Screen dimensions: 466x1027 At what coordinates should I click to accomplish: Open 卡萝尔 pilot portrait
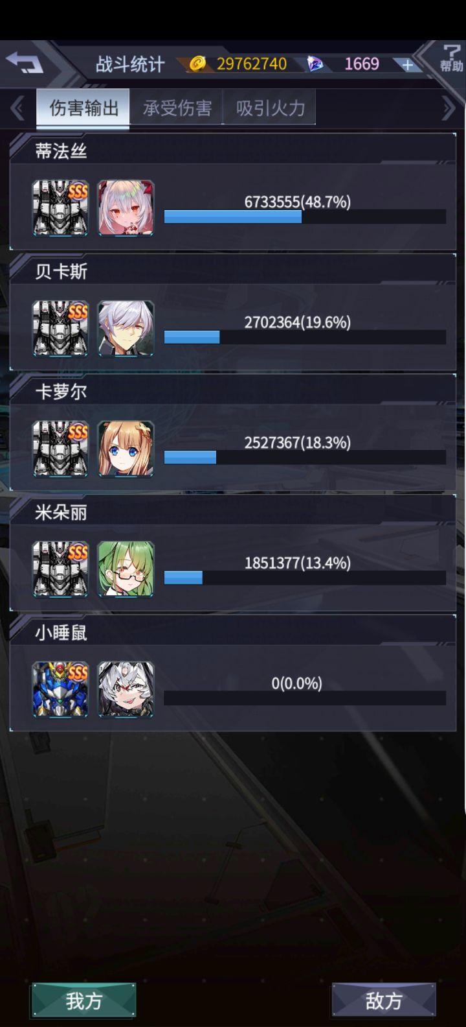[126, 449]
